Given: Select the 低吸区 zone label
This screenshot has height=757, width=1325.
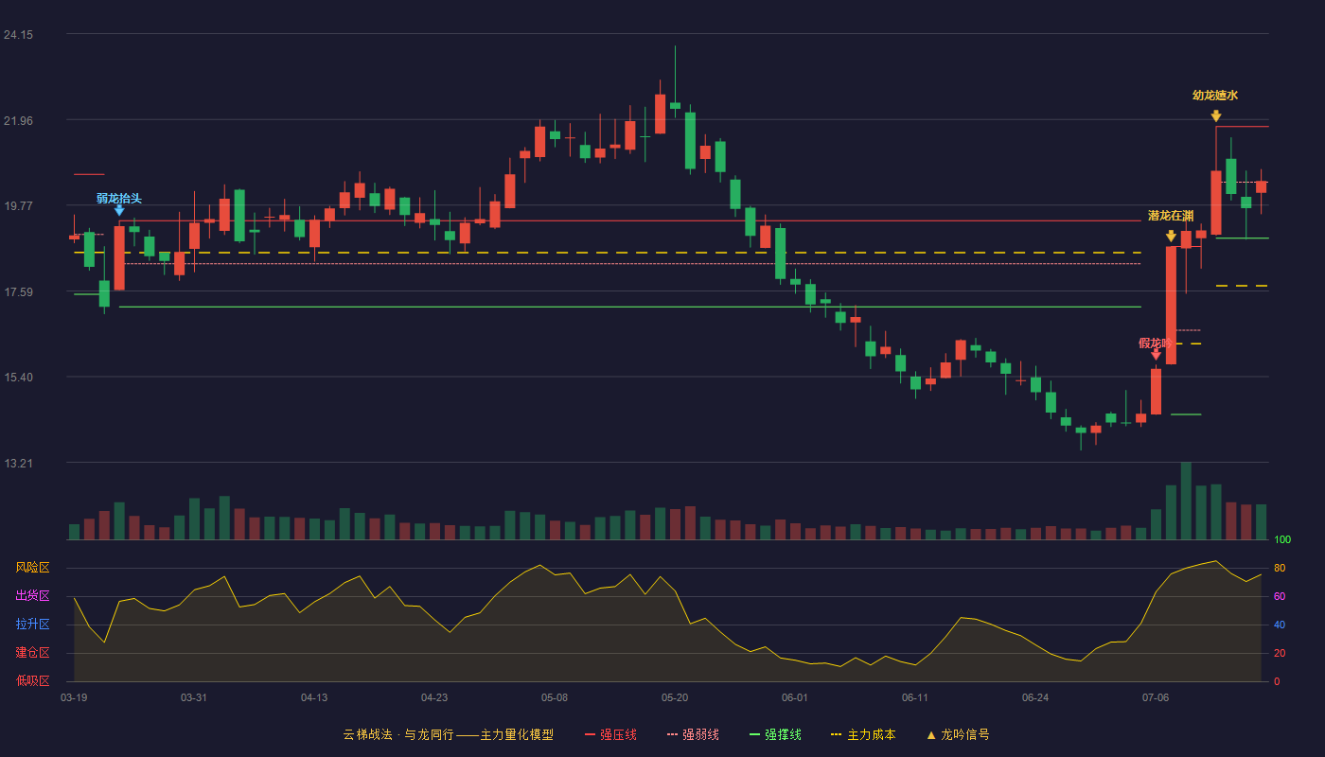Looking at the screenshot, I should [x=32, y=681].
